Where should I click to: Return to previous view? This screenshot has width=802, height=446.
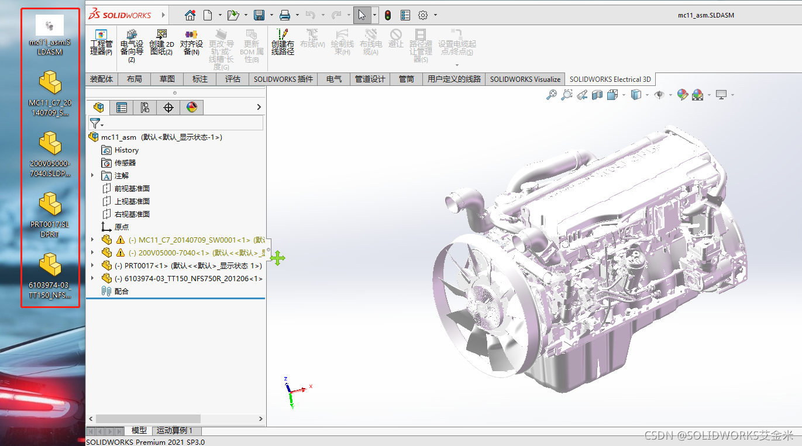tap(581, 95)
